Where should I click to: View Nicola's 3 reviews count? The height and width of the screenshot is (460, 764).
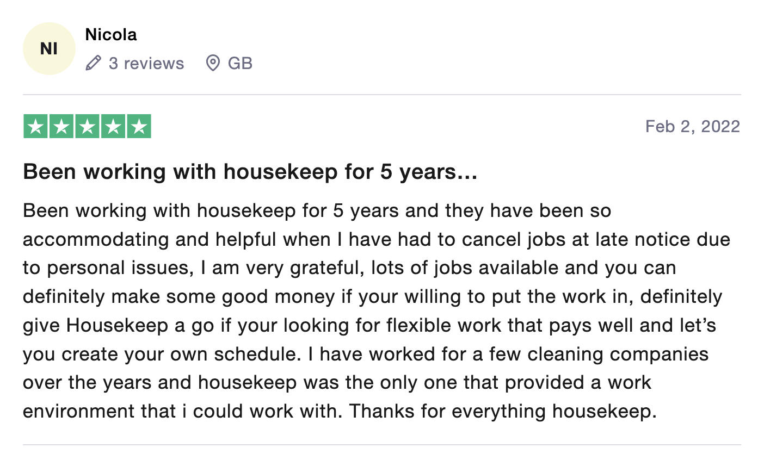(146, 63)
